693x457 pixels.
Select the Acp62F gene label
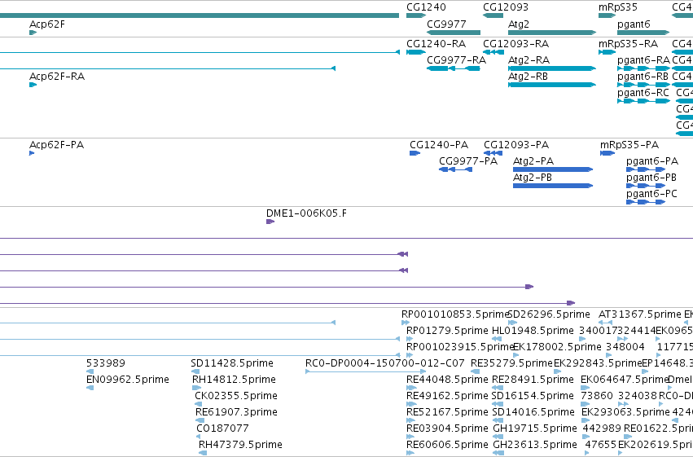[x=47, y=24]
